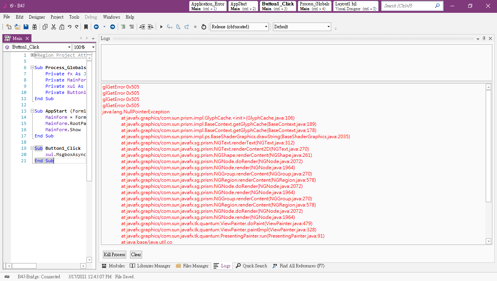
Task: Undo the last edit
Action: pyautogui.click(x=70, y=27)
